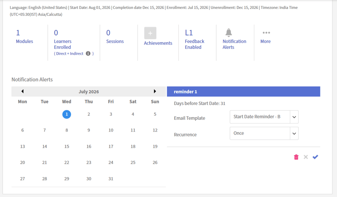Viewport: 337px width, 197px height.
Task: Pick July 31 in calendar
Action: point(111,179)
